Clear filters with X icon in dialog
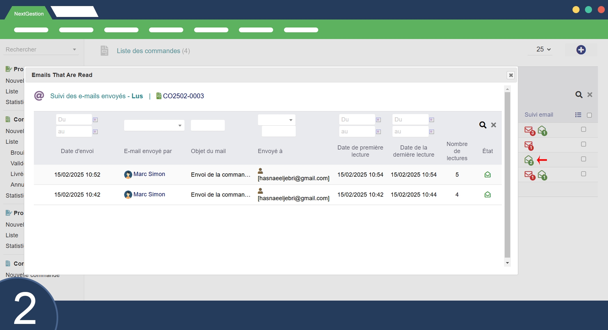 [x=494, y=125]
